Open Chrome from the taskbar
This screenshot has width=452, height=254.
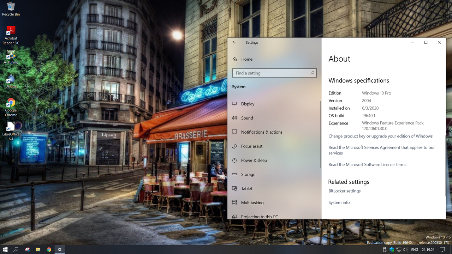coord(49,249)
